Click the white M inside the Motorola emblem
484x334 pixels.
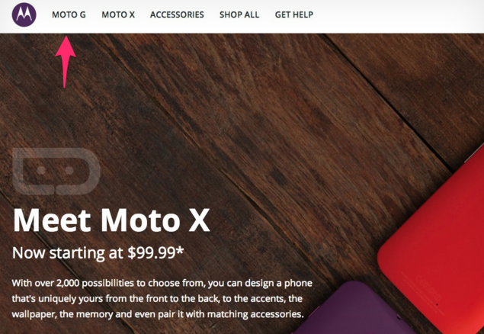[x=24, y=14]
